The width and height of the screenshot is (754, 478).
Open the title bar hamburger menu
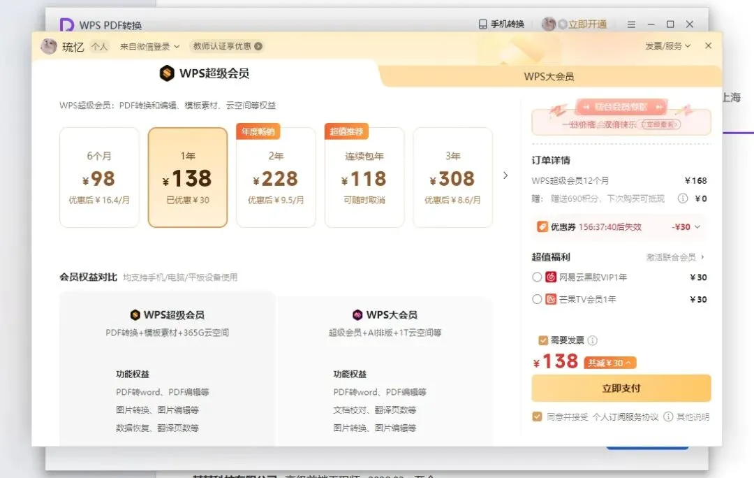[x=631, y=24]
